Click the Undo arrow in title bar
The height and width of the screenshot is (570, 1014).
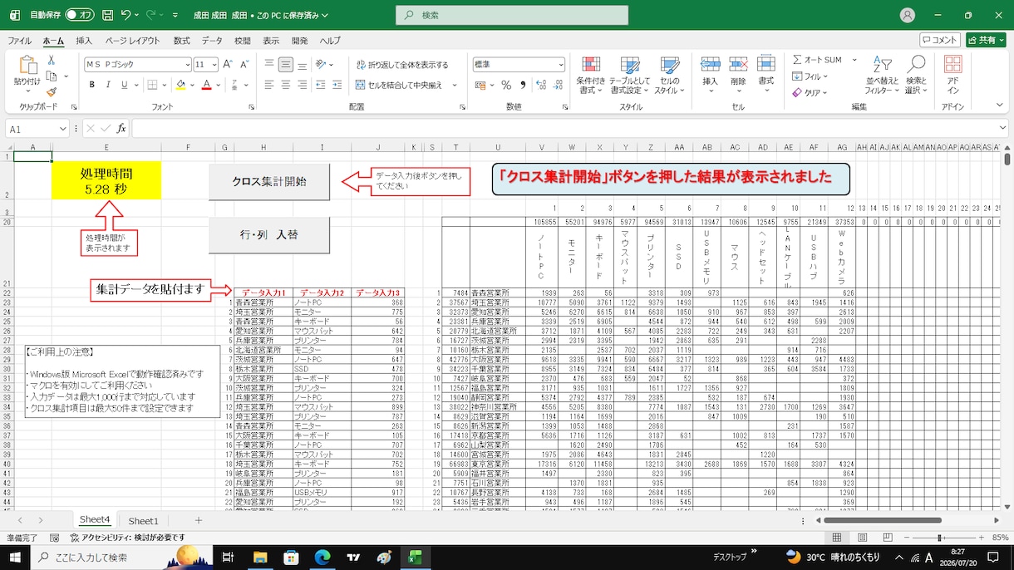coord(126,15)
